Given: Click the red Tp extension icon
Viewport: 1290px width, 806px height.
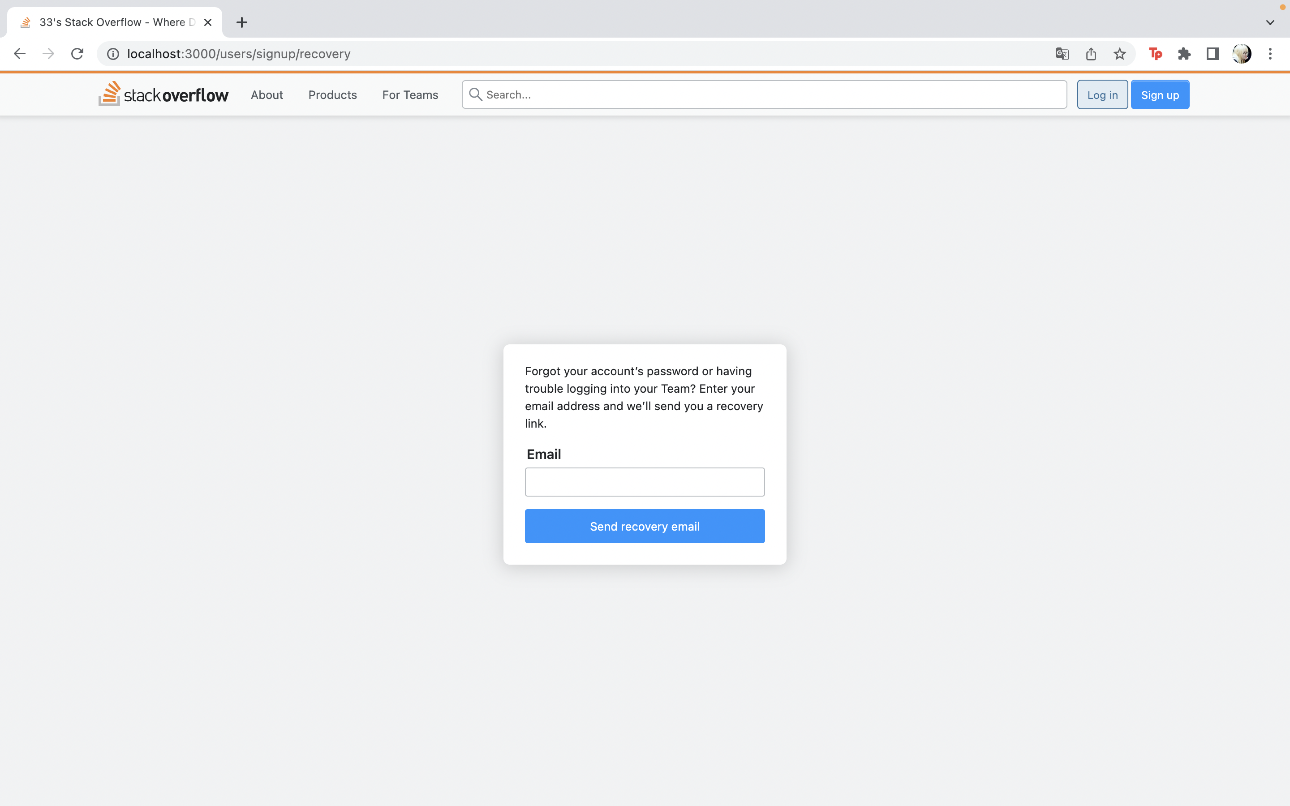Looking at the screenshot, I should (x=1155, y=54).
